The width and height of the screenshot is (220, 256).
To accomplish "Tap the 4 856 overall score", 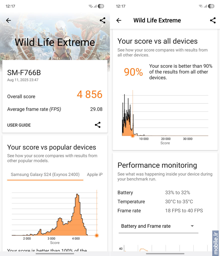I will tap(89, 94).
